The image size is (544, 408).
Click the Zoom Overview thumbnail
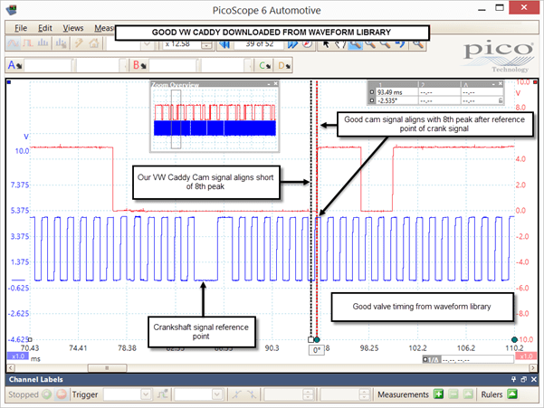click(215, 119)
